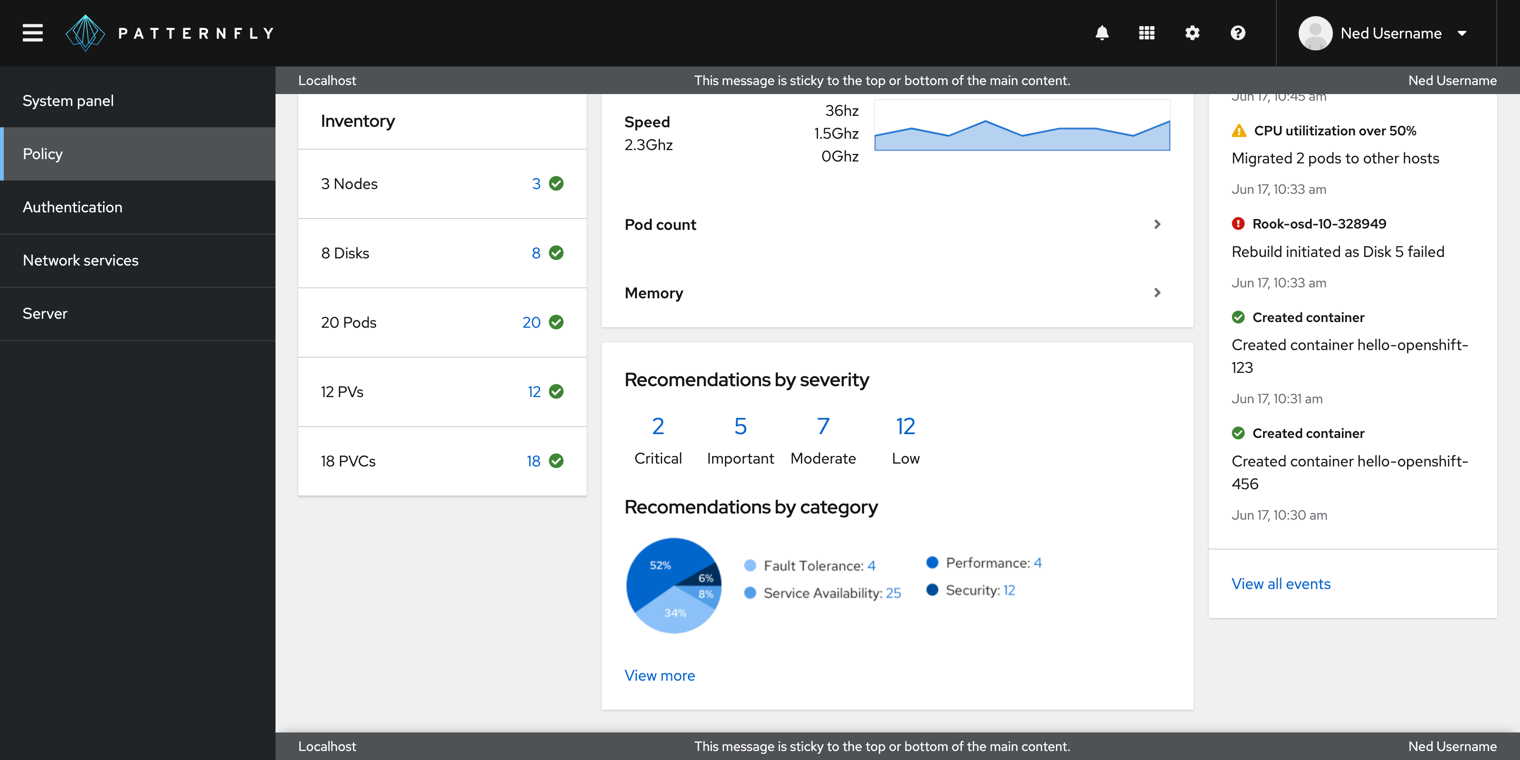Image resolution: width=1520 pixels, height=760 pixels.
Task: Click the Fault Tolerance legend swatch
Action: (750, 565)
